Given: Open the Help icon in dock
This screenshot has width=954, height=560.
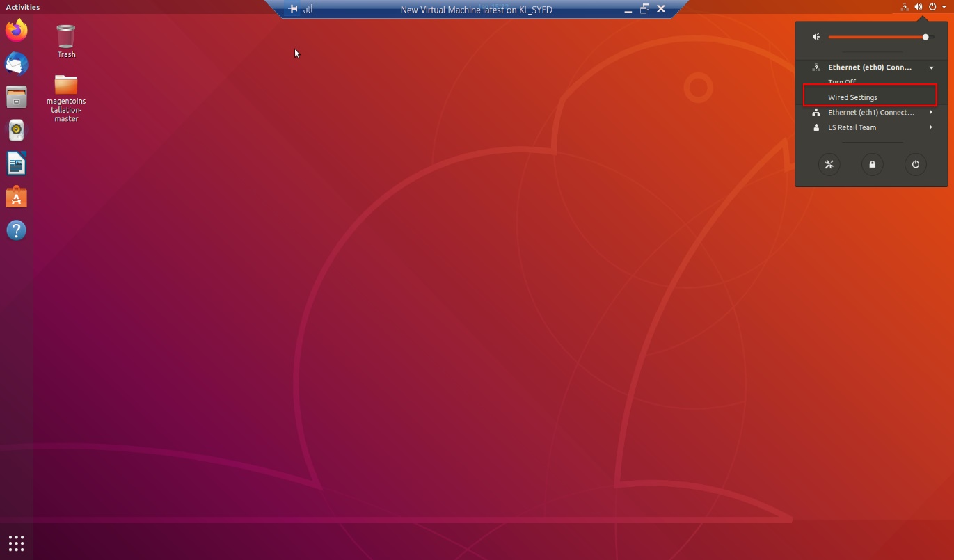Looking at the screenshot, I should [16, 230].
